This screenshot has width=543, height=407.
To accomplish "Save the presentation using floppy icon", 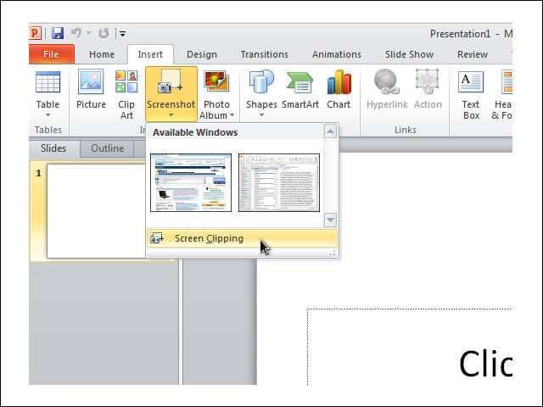I will point(58,33).
